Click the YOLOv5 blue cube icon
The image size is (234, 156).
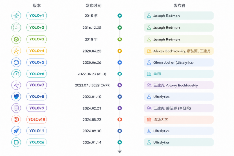(16, 62)
